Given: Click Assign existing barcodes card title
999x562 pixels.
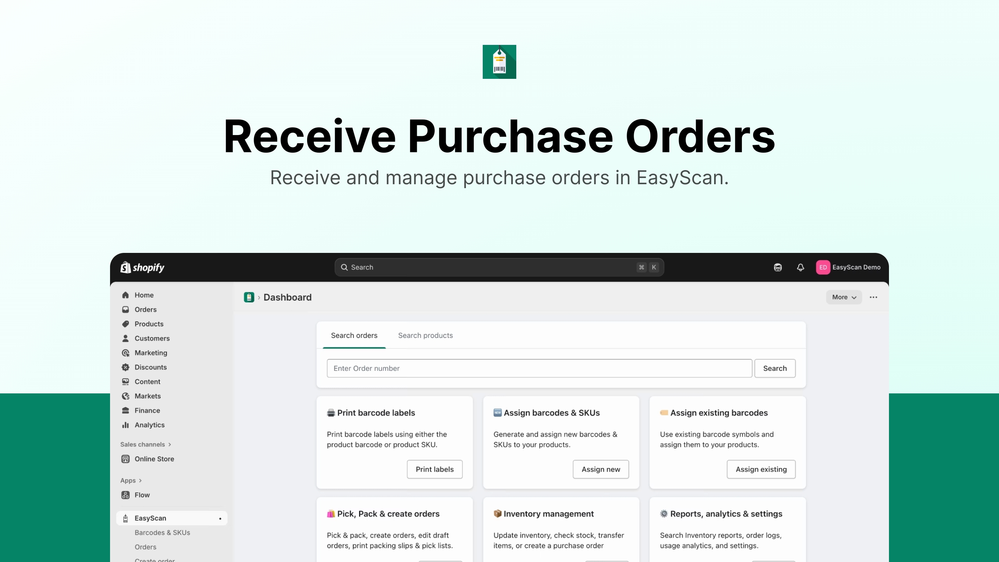Looking at the screenshot, I should click(x=719, y=413).
